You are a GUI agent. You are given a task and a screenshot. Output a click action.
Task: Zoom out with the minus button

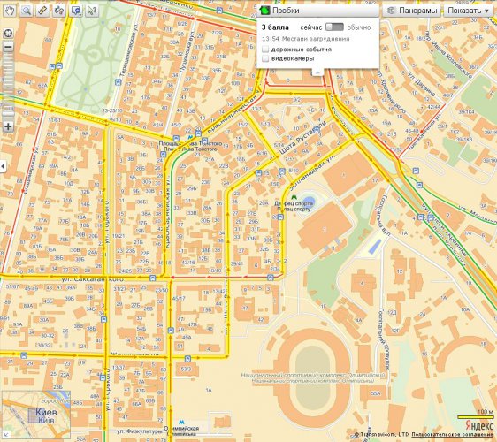pos(8,47)
